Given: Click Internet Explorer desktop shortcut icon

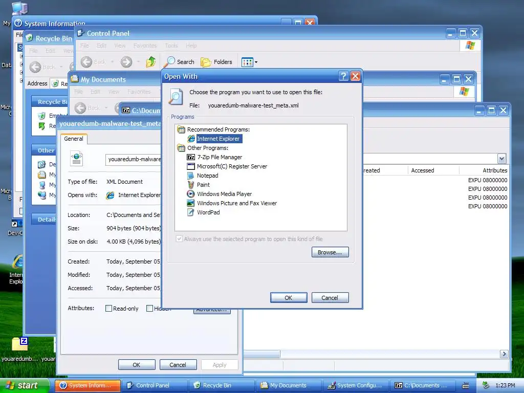Looking at the screenshot, I should tap(17, 263).
